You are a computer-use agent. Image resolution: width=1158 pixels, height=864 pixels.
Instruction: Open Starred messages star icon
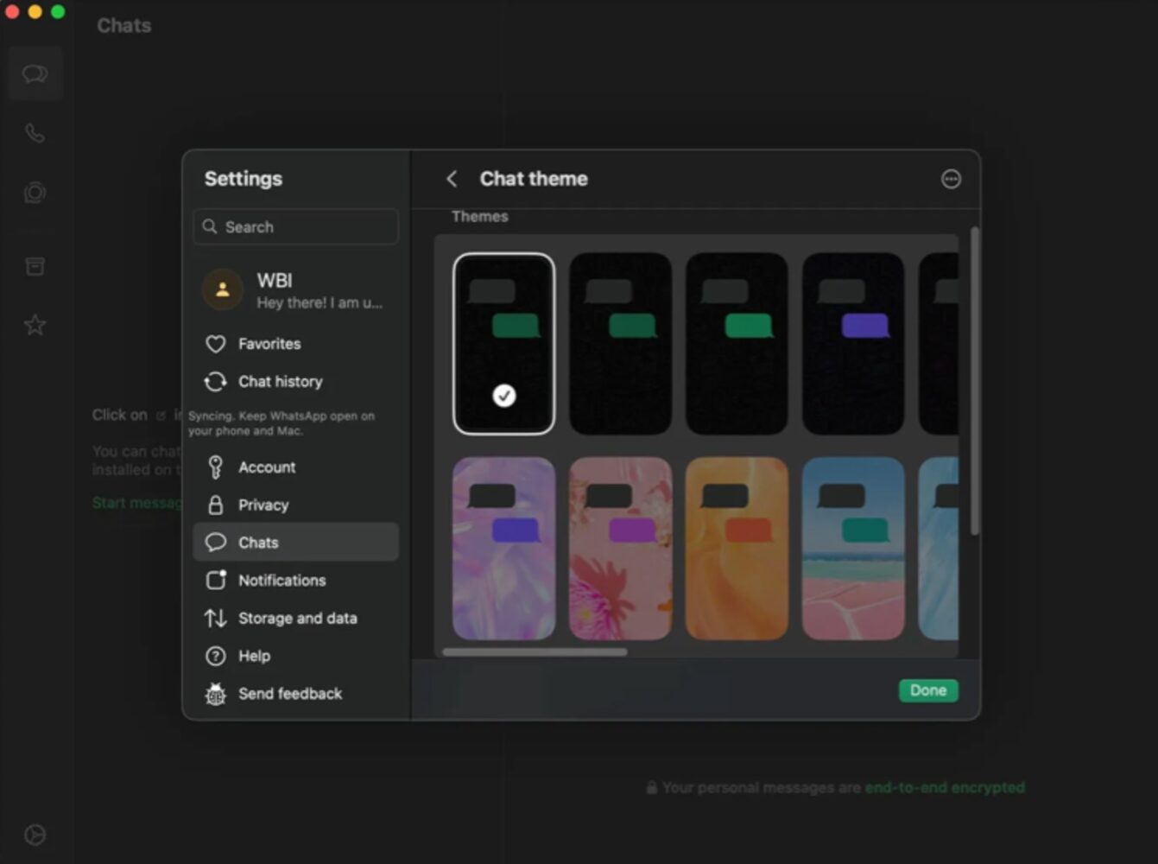35,325
